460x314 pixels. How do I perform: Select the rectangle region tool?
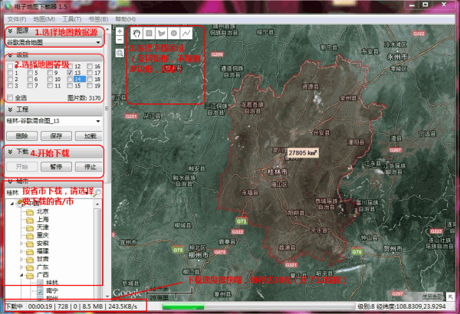[x=149, y=34]
